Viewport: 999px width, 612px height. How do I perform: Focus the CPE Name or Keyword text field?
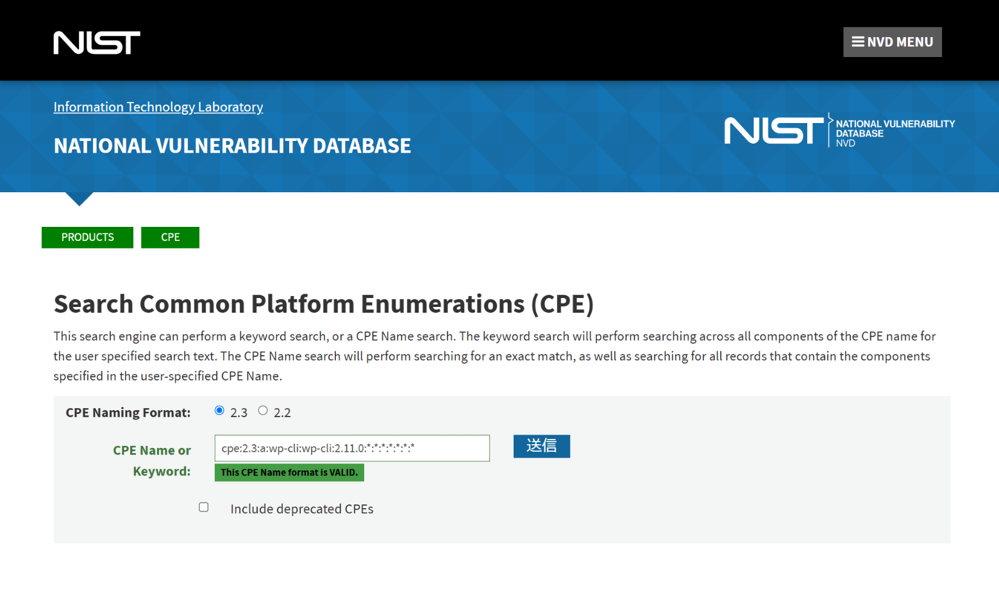pos(352,448)
